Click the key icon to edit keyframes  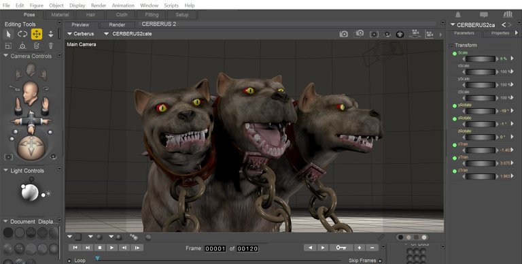coord(341,248)
